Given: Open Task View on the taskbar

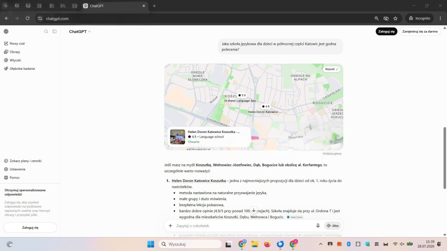Looking at the screenshot, I should point(228,244).
